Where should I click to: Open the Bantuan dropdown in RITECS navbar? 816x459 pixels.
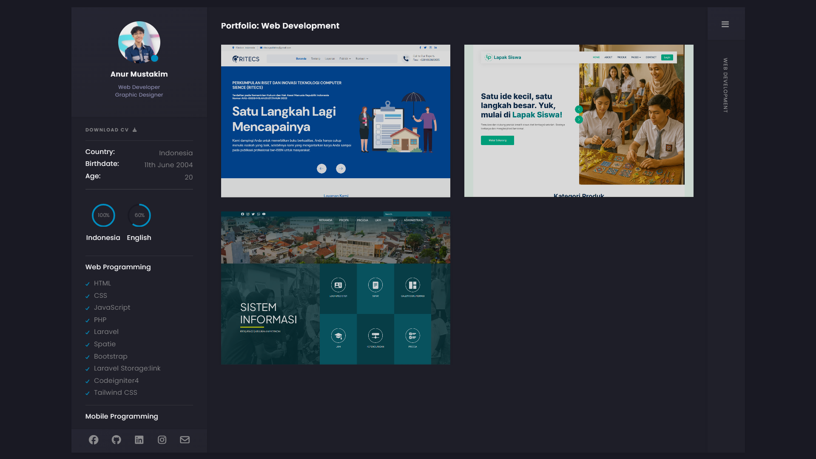tap(361, 59)
